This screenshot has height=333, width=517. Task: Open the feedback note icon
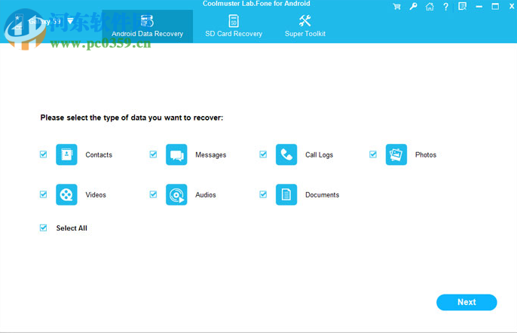pyautogui.click(x=462, y=7)
